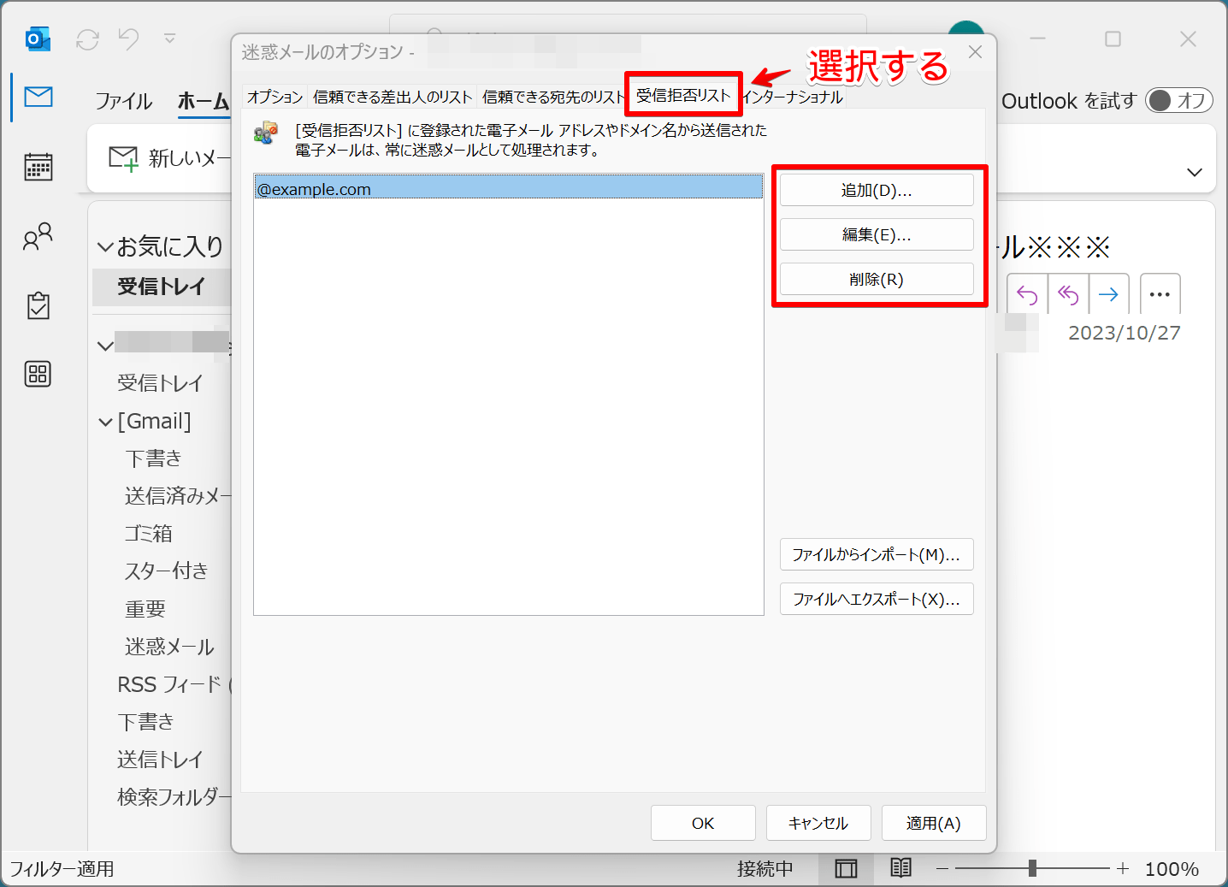
Task: Click the Send/Receive sync icon
Action: (87, 39)
